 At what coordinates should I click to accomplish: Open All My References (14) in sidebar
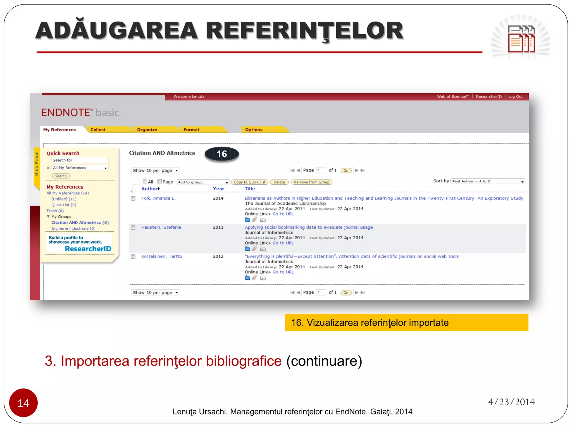(68, 193)
